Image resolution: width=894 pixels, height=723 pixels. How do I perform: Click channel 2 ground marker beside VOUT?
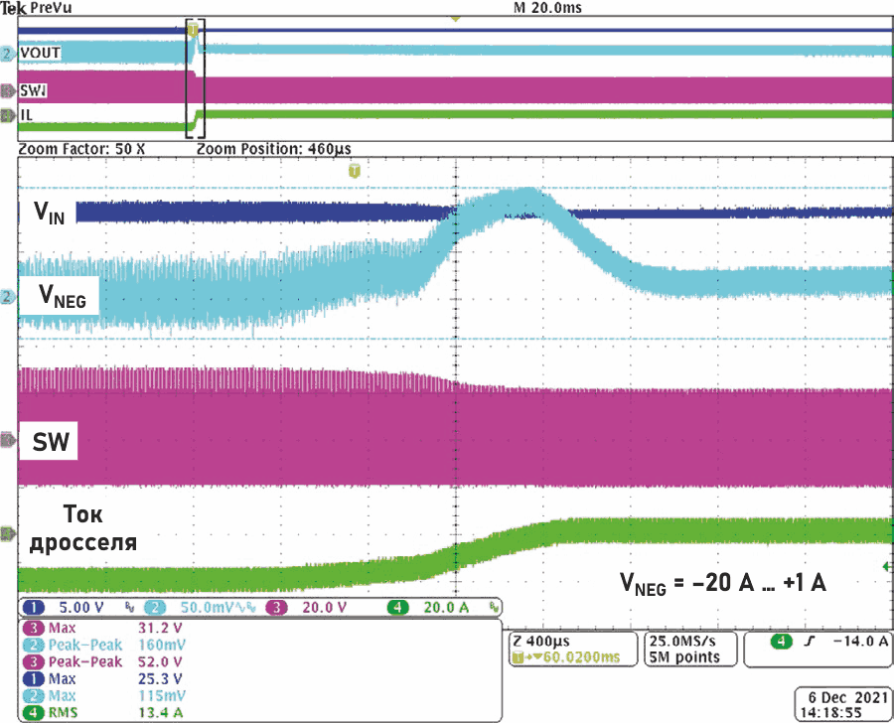coord(7,54)
